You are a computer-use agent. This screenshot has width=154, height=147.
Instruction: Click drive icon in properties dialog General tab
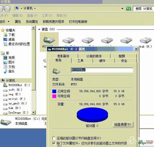point(56,71)
